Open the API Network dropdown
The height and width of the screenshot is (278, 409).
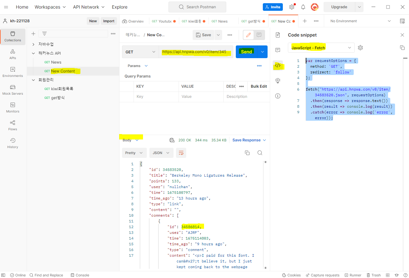point(89,7)
